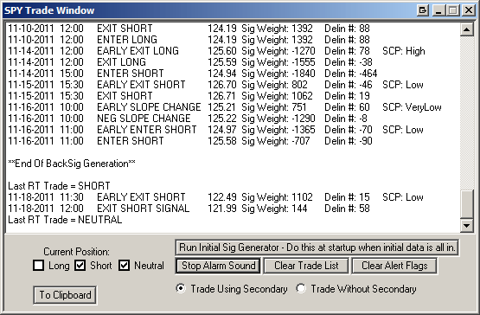This screenshot has height=315, width=480.
Task: Click Clear Trade List button
Action: [x=306, y=266]
